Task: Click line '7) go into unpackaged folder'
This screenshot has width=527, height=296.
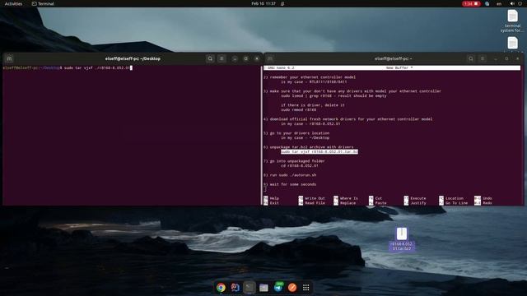Action: tap(294, 161)
